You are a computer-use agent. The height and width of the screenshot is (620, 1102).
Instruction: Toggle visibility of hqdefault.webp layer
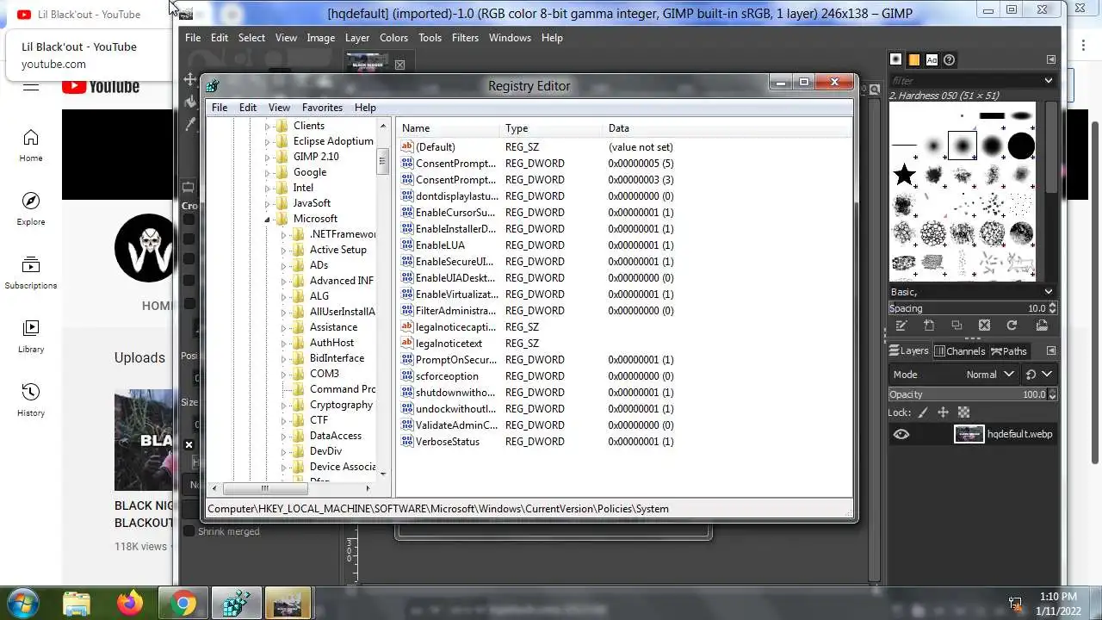(901, 434)
